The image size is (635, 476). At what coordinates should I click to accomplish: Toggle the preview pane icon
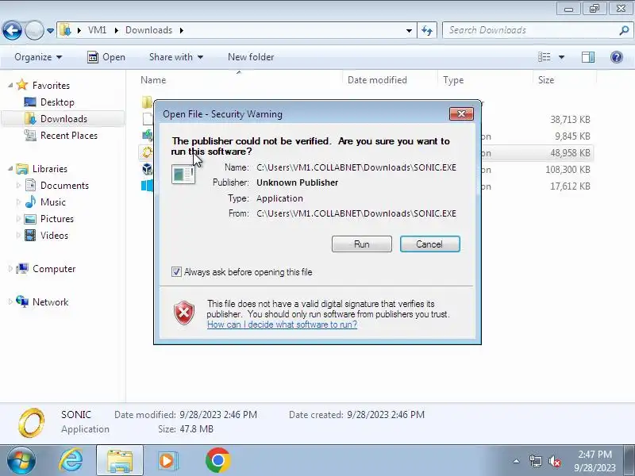click(588, 57)
